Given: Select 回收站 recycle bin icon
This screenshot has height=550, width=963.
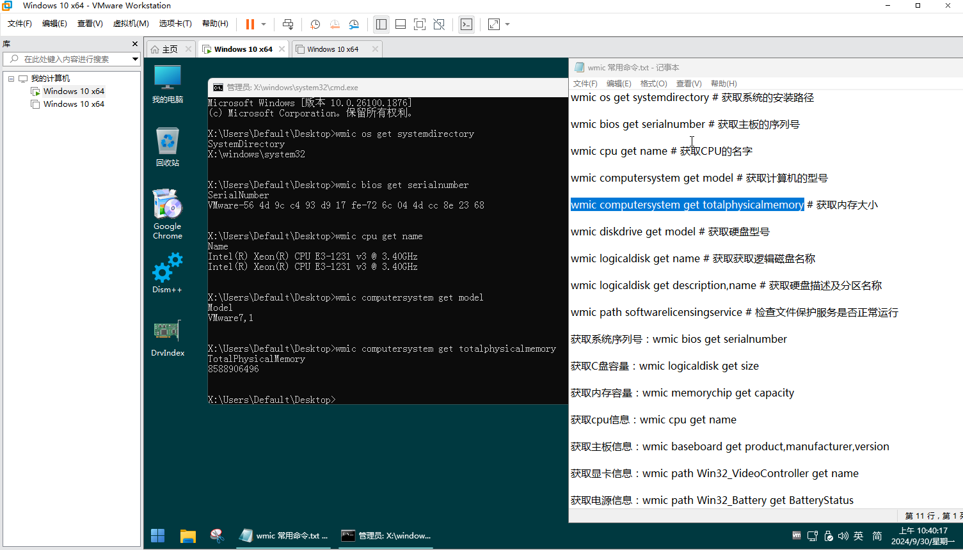Looking at the screenshot, I should (x=167, y=147).
